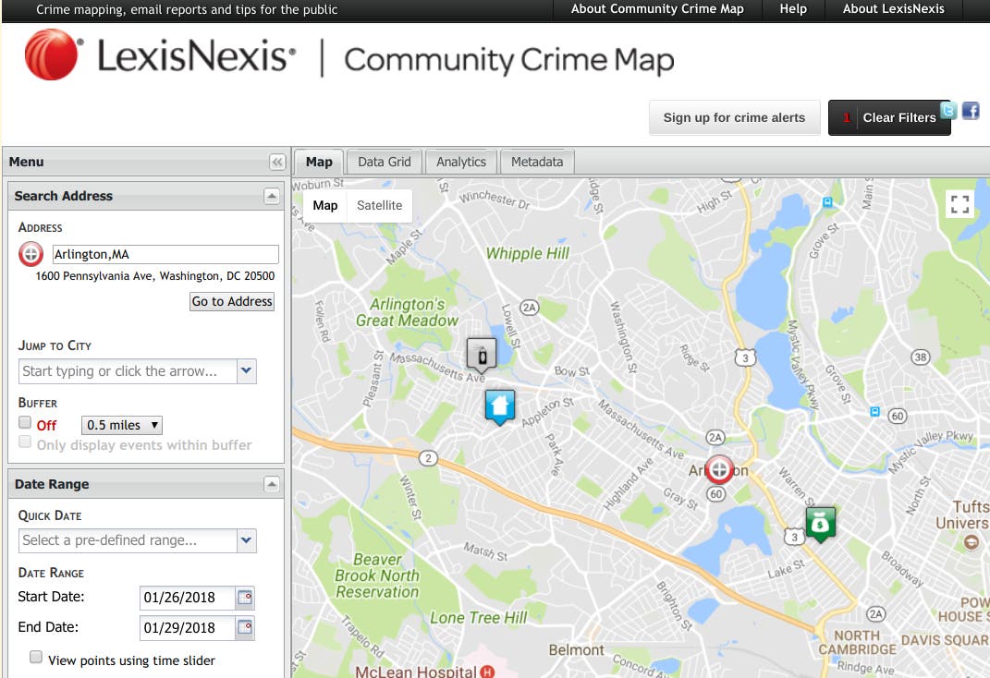Click the Twitter share icon

[947, 111]
